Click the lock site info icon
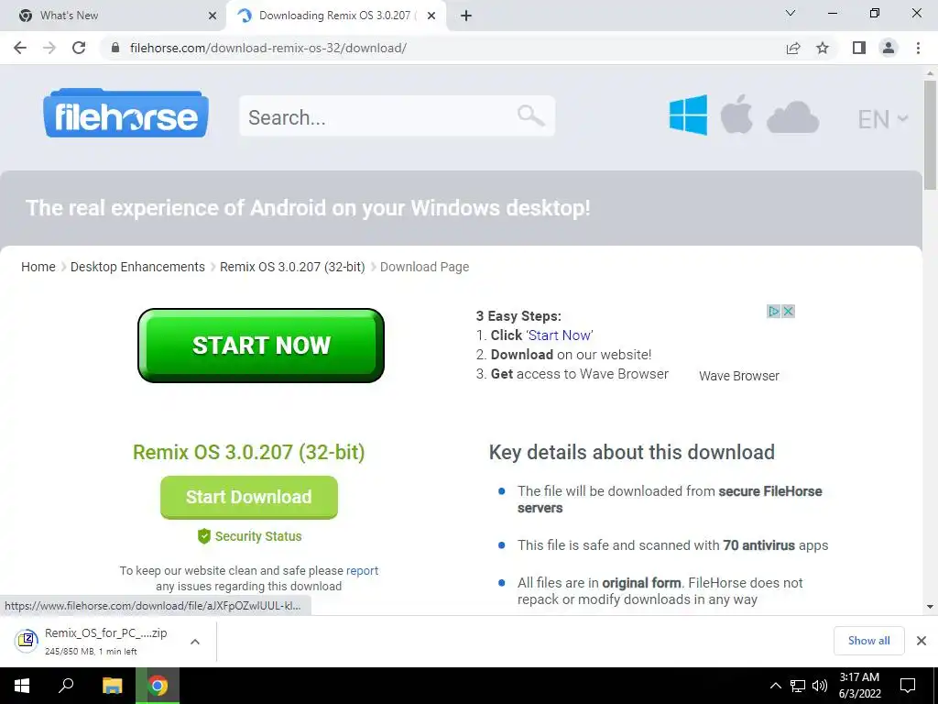The height and width of the screenshot is (704, 938). point(116,48)
